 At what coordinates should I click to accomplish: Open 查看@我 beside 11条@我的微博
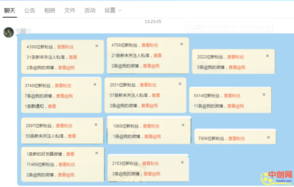[235, 106]
